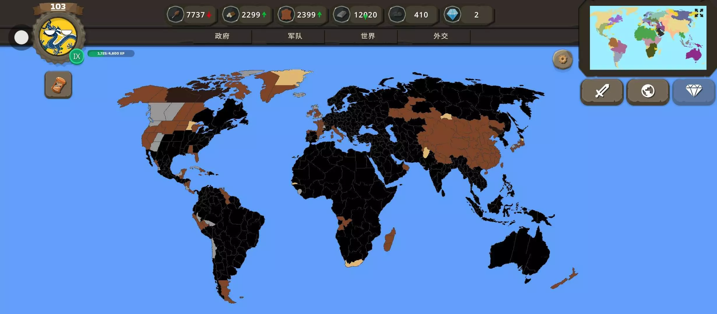Click the round wooden gear settings button
This screenshot has height=314, width=717.
[563, 60]
